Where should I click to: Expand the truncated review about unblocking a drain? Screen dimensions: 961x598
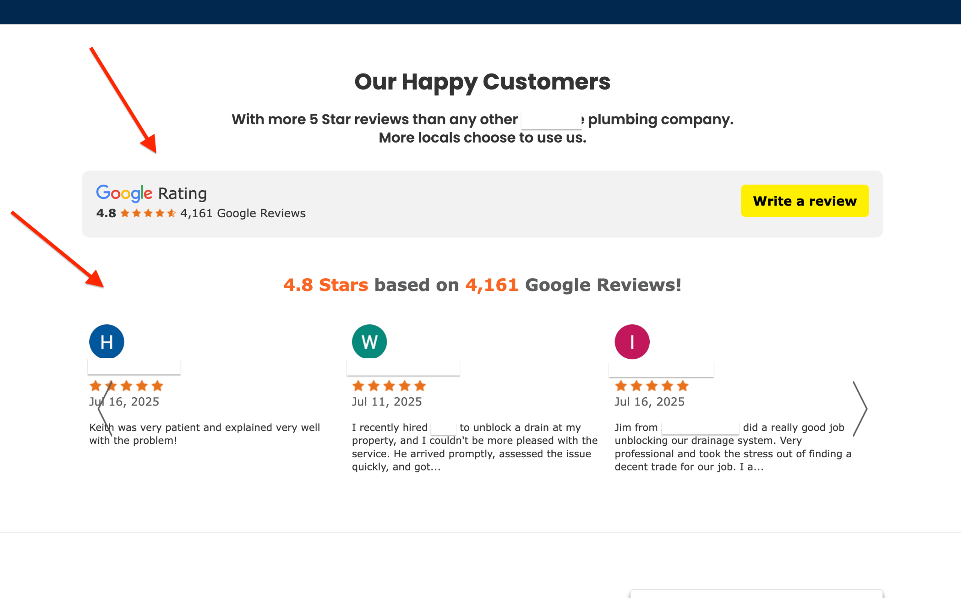click(x=474, y=447)
